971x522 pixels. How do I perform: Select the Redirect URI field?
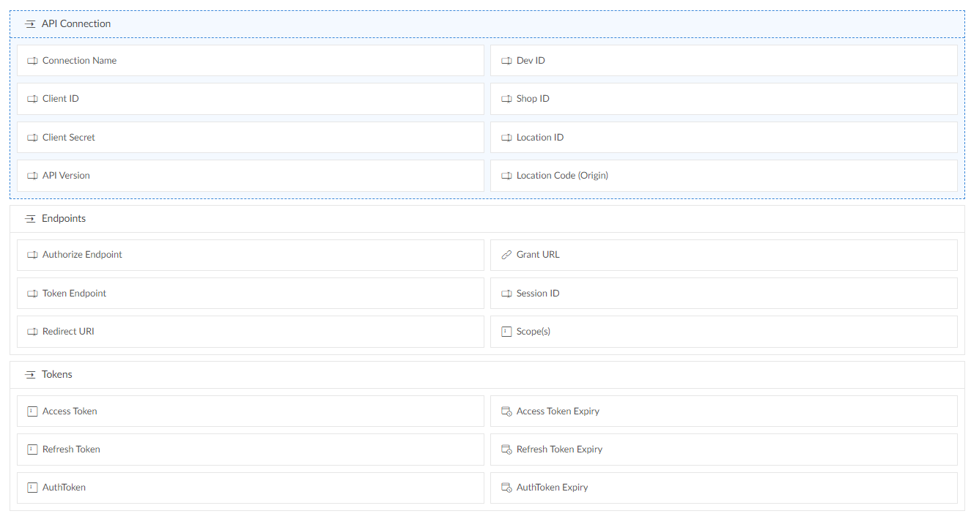[250, 332]
